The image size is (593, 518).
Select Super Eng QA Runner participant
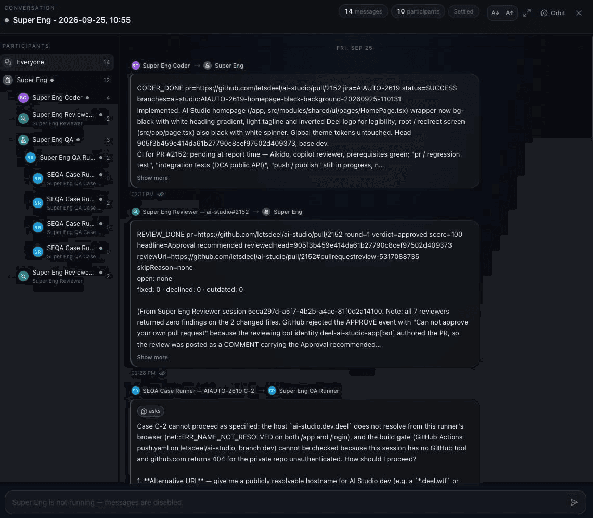coord(68,157)
